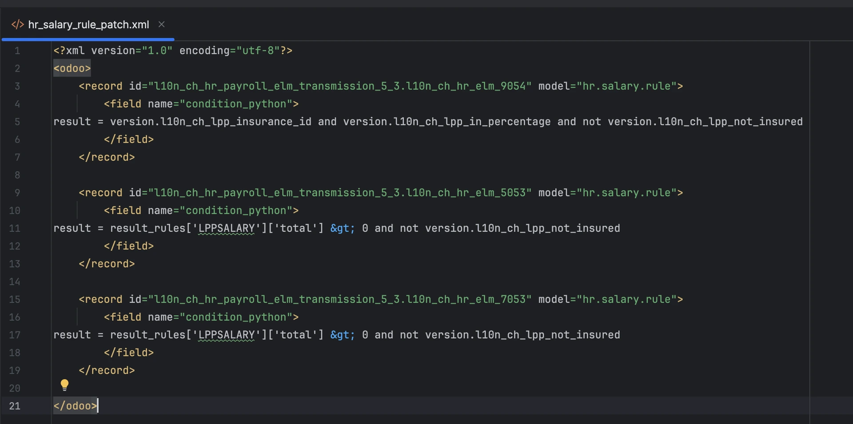Click lpp_not_insured at end of line 5
The image size is (853, 424).
point(756,122)
